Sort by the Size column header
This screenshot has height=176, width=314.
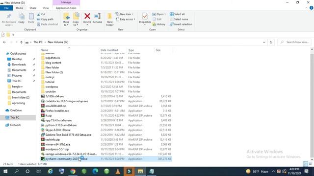pos(158,50)
